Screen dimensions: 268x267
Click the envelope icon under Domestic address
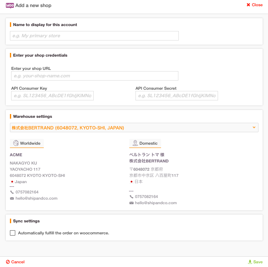pos(131,203)
